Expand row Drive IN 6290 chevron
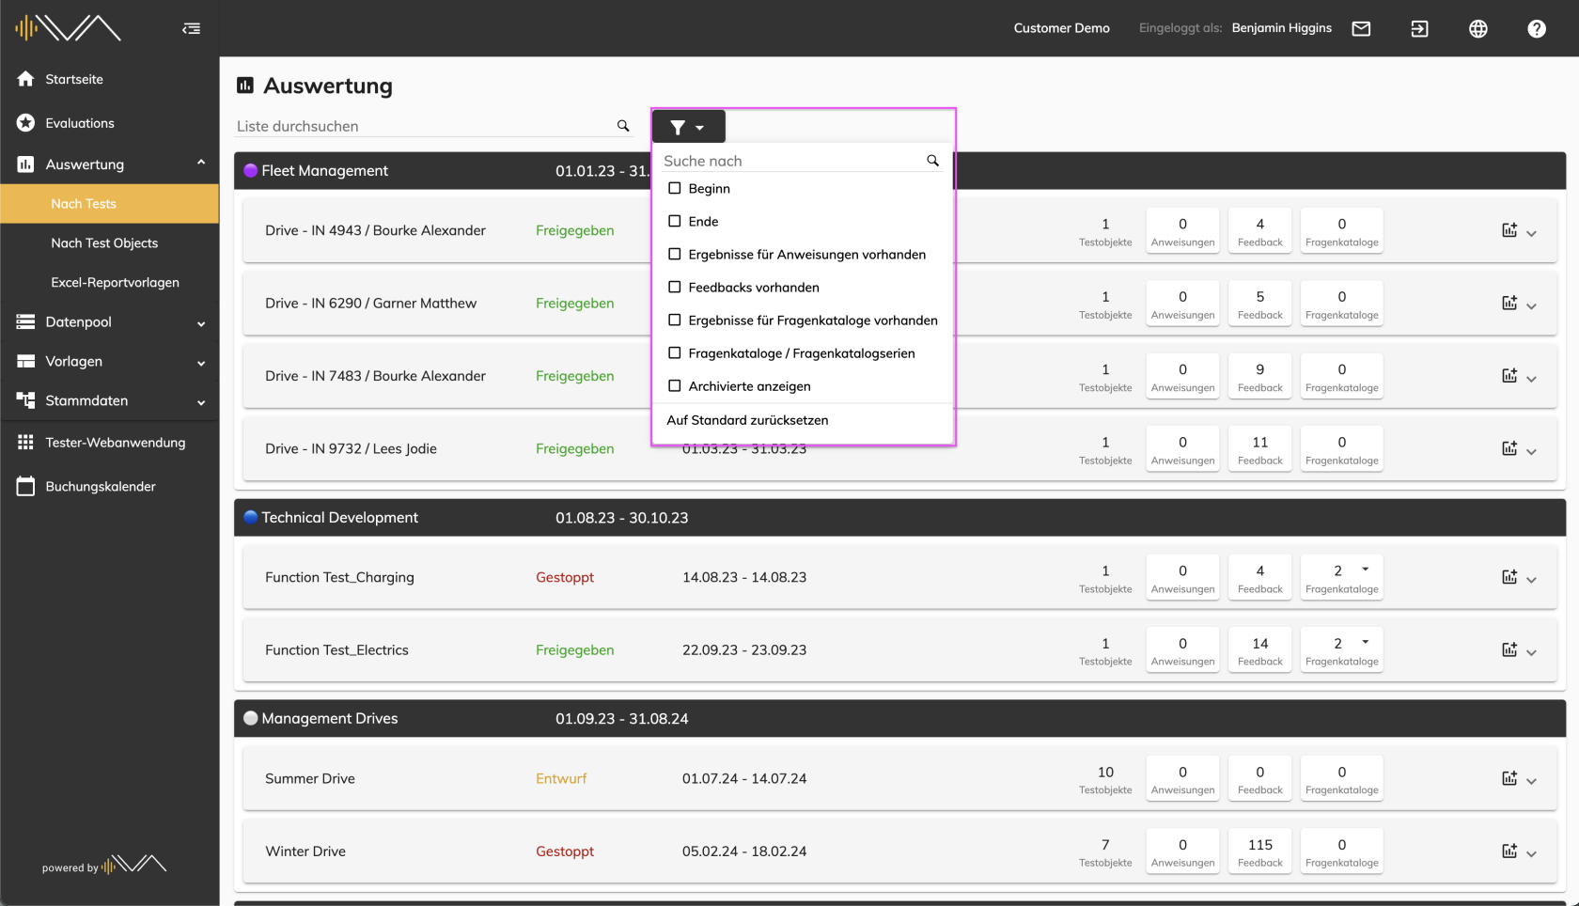 tap(1531, 305)
